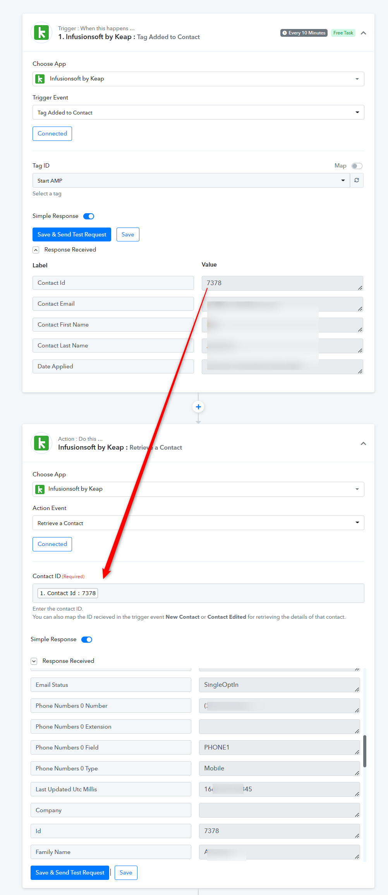The image size is (388, 895).
Task: Click Phone Numbers 0 Type label
Action: [111, 768]
